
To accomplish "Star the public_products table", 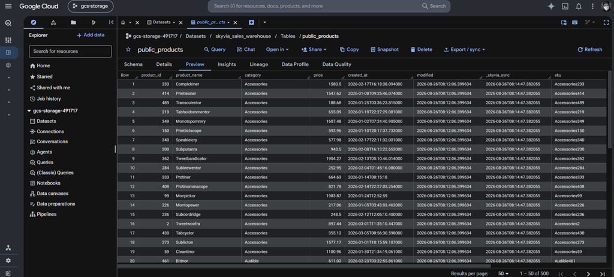I will click(x=128, y=49).
